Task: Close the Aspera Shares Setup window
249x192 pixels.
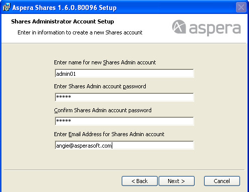Action: pos(241,7)
